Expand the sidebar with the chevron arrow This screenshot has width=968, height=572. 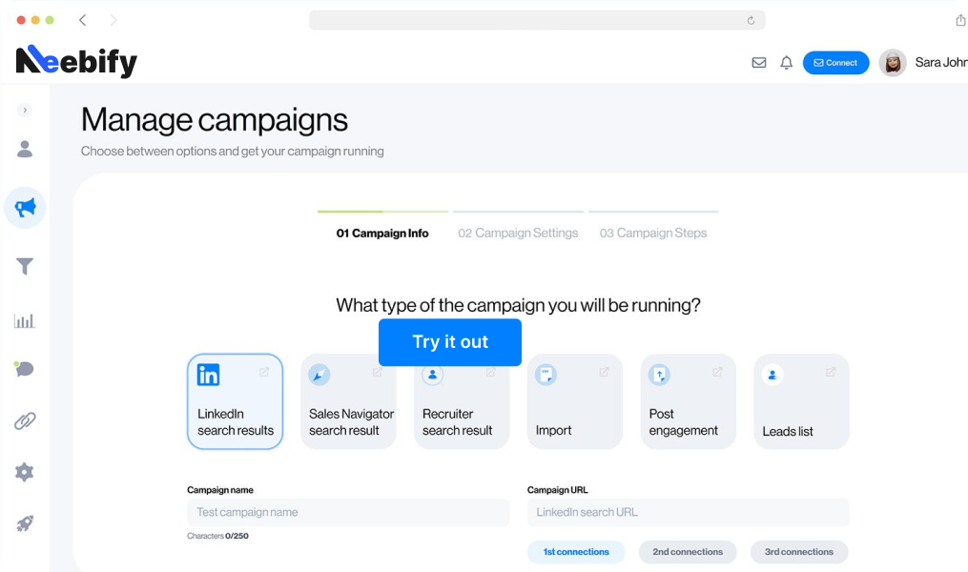tap(25, 111)
